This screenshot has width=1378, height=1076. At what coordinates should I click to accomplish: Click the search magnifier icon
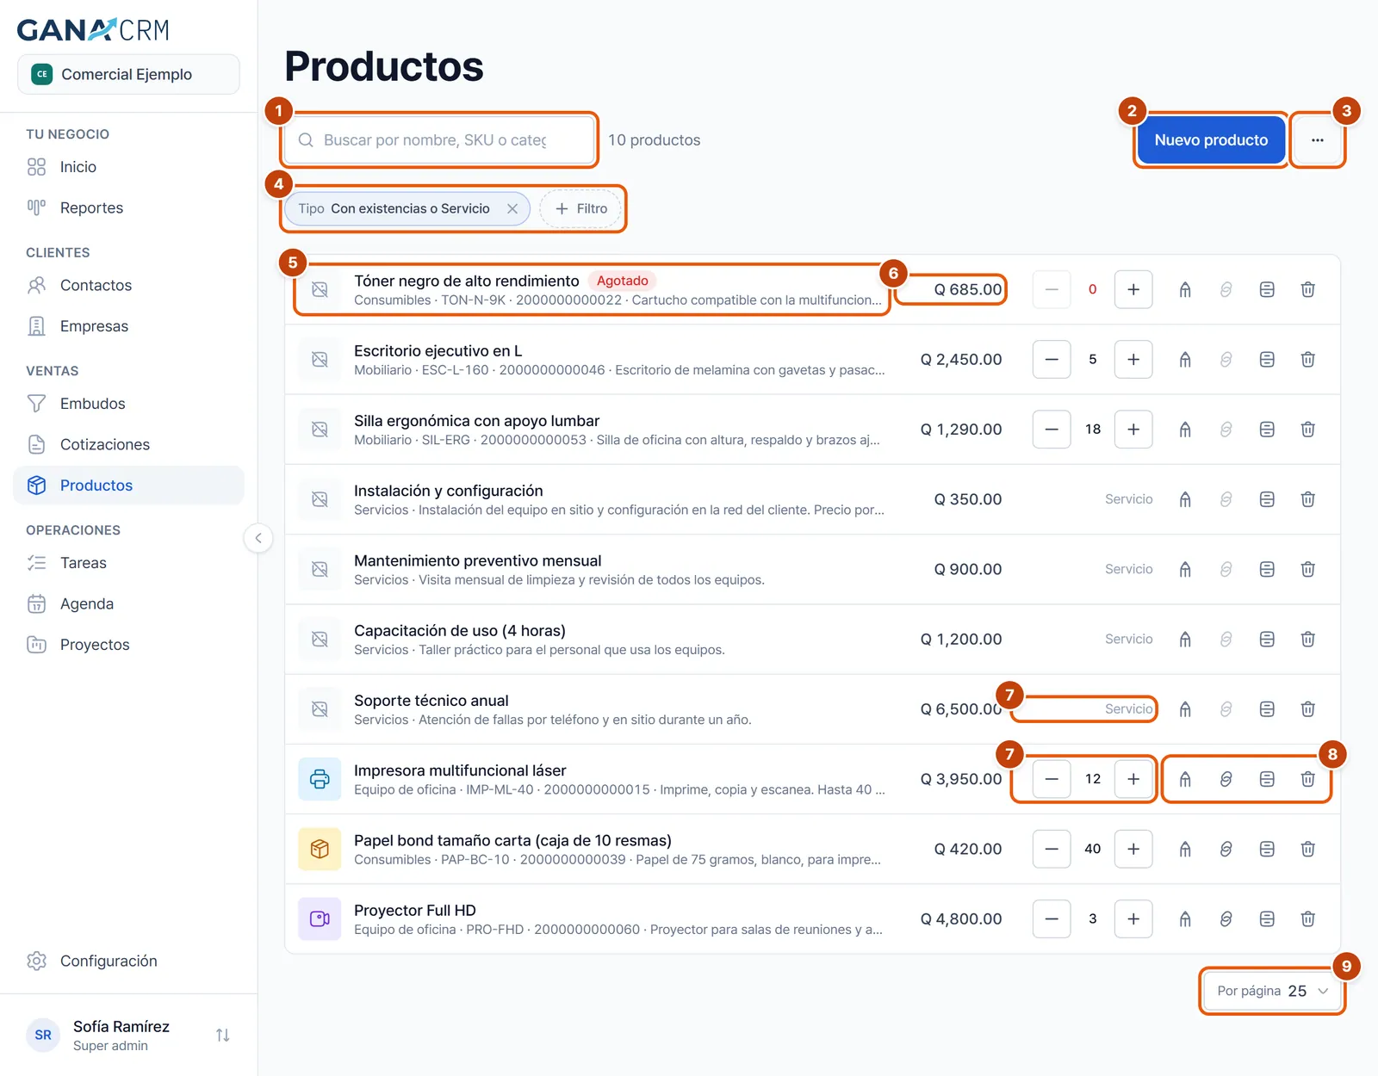(306, 140)
